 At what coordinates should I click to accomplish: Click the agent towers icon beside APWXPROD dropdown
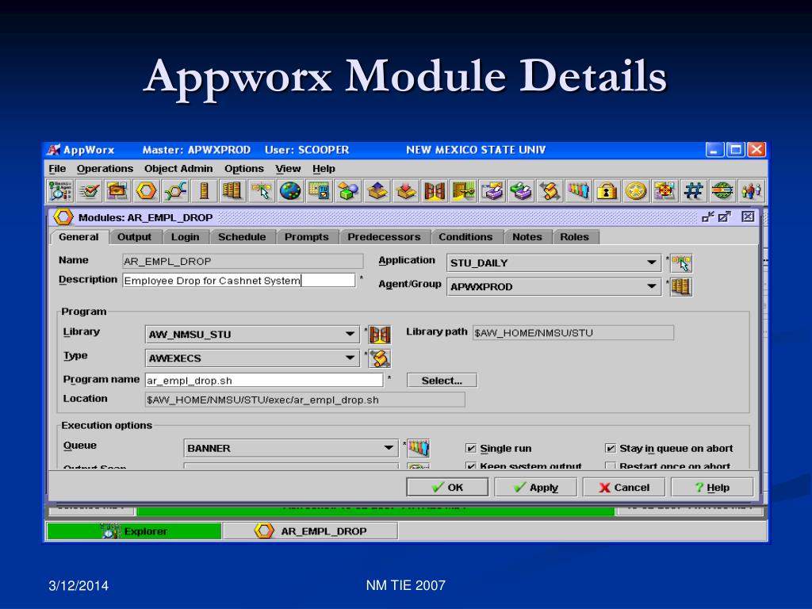click(681, 286)
